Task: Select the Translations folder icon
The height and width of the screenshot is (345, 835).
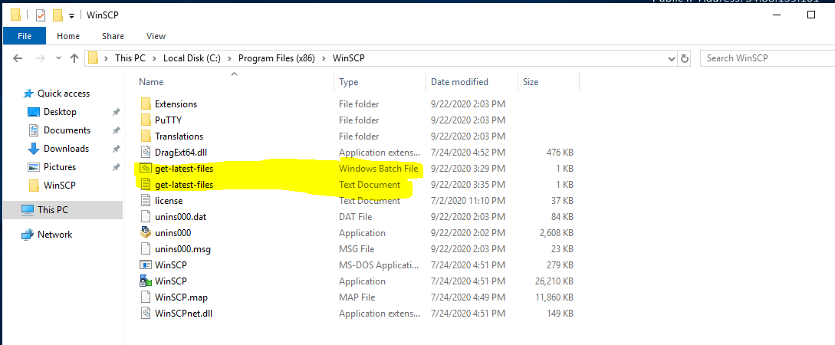Action: tap(146, 136)
